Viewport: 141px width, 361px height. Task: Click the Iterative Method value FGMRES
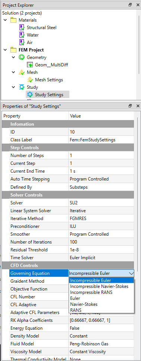101,219
